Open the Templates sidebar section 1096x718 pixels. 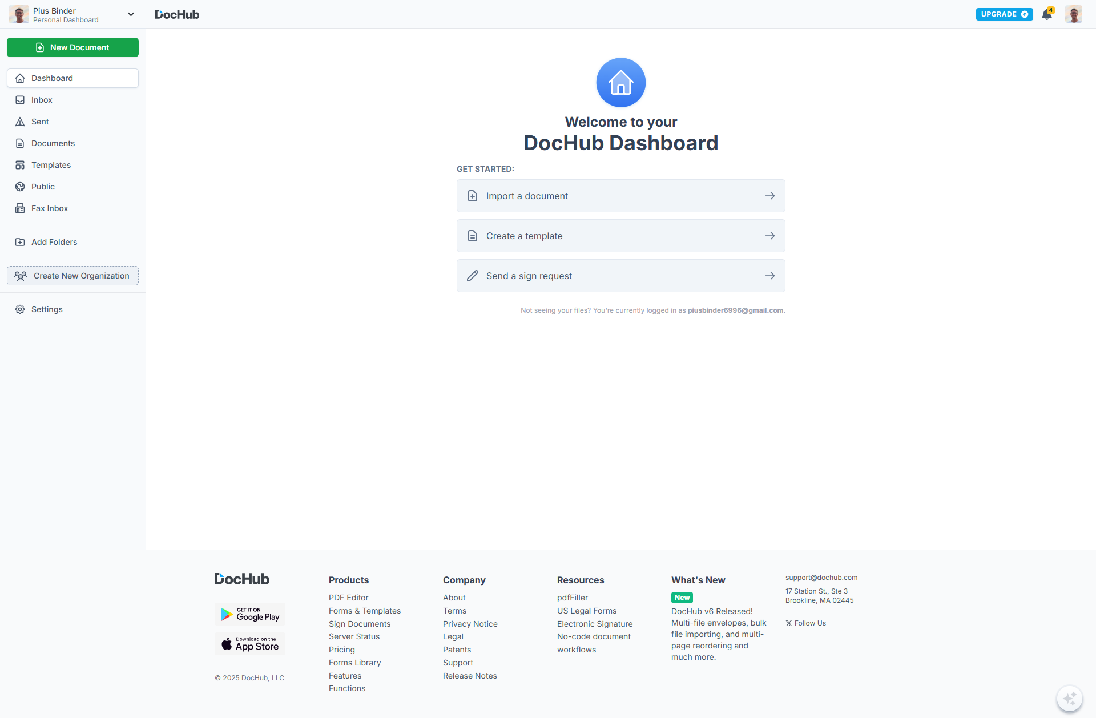point(51,165)
